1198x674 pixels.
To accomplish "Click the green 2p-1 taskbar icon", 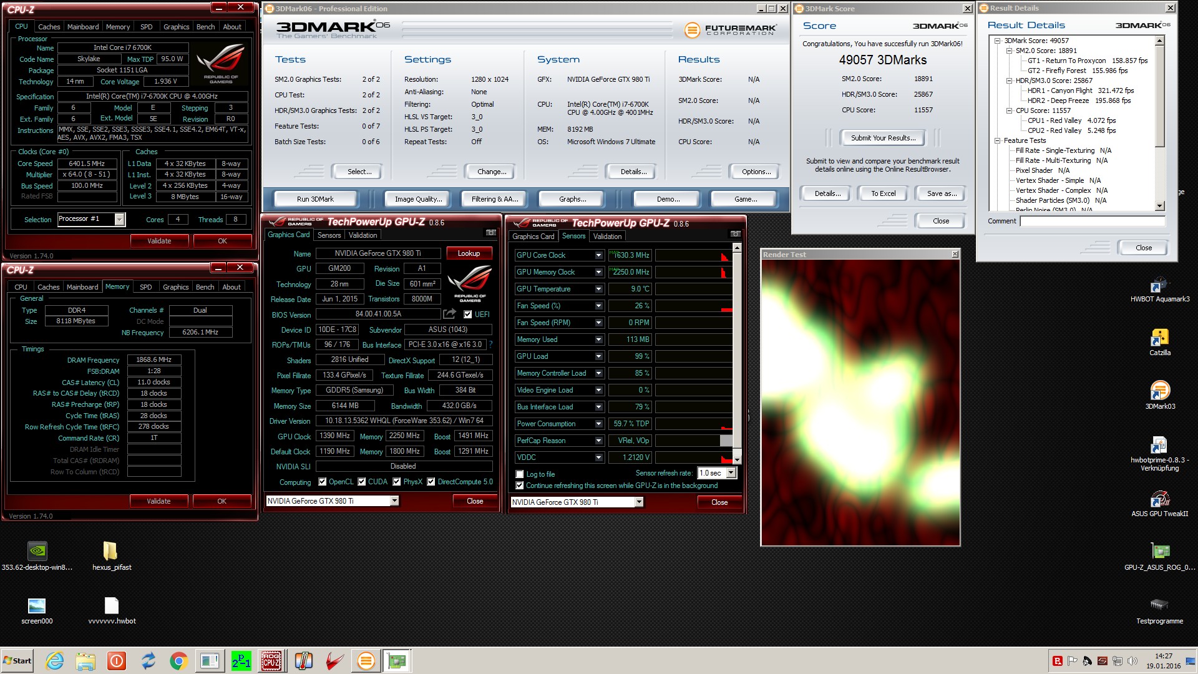I will [x=241, y=660].
